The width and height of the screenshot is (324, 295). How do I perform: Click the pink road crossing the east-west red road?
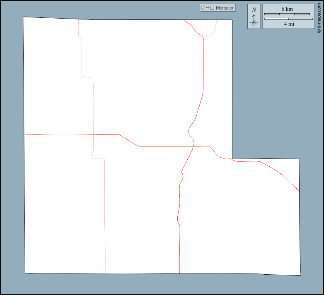click(94, 135)
